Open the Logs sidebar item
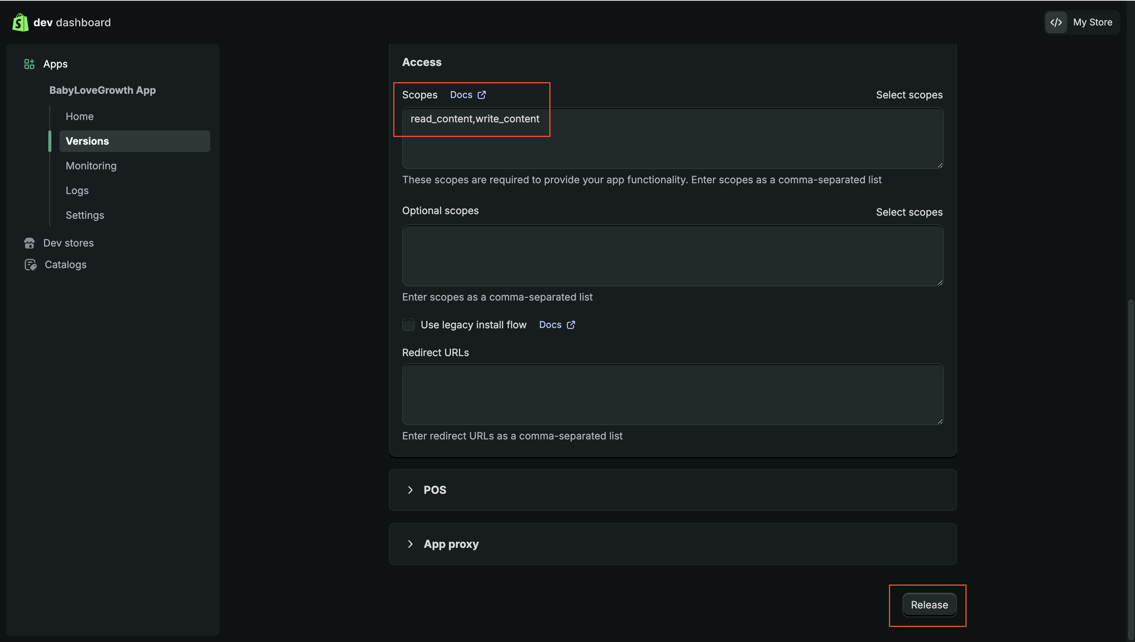This screenshot has height=642, width=1135. 77,191
